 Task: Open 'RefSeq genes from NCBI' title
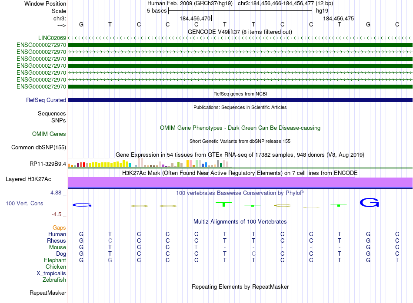(x=240, y=94)
